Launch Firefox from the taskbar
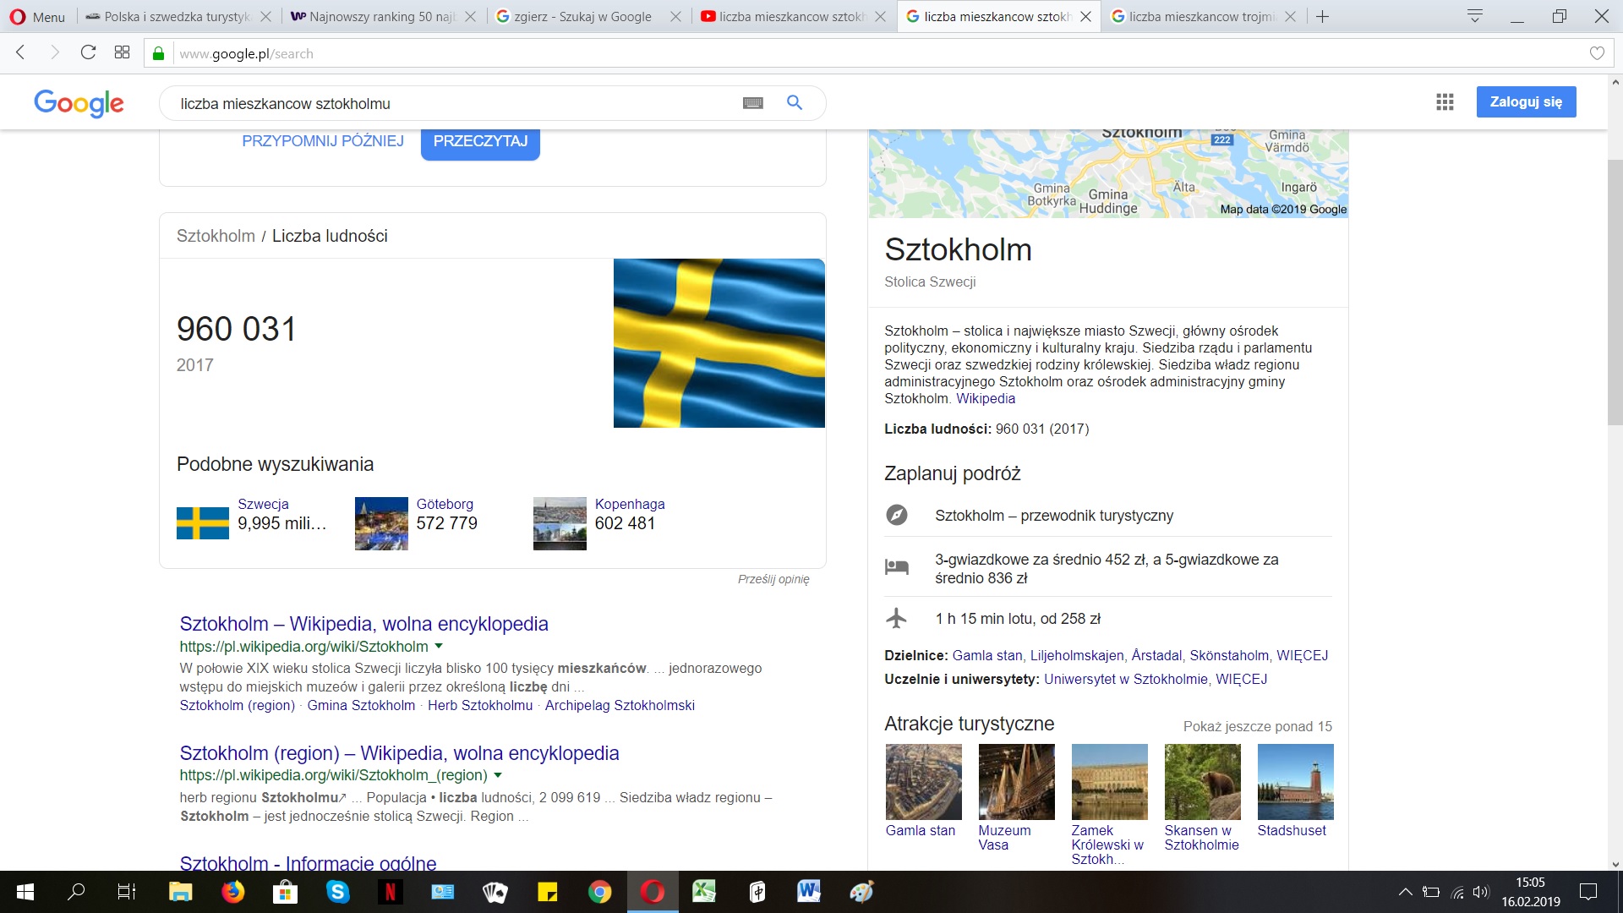Screen dimensions: 1623x913 [233, 892]
